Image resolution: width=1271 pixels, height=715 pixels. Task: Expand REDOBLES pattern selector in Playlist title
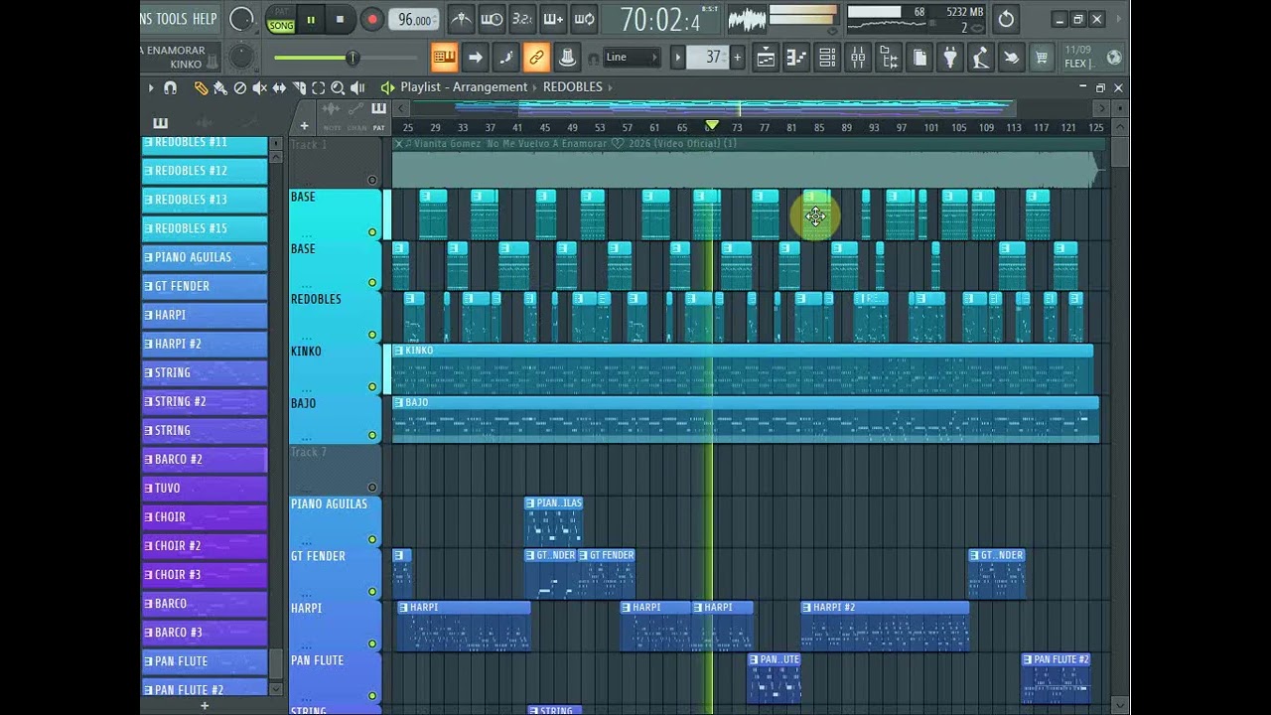pos(609,87)
